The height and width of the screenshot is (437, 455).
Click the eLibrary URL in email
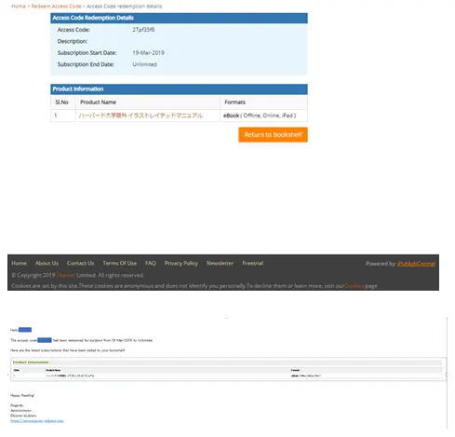pyautogui.click(x=37, y=421)
